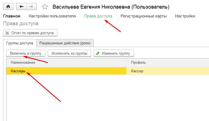Viewport: 209px width, 121px height.
Task: Open Регистрационные карты section
Action: coord(144,16)
